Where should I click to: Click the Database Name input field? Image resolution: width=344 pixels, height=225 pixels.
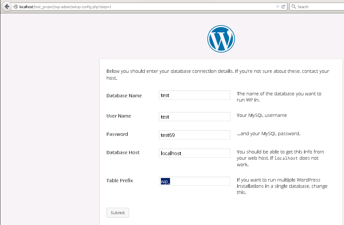point(195,95)
